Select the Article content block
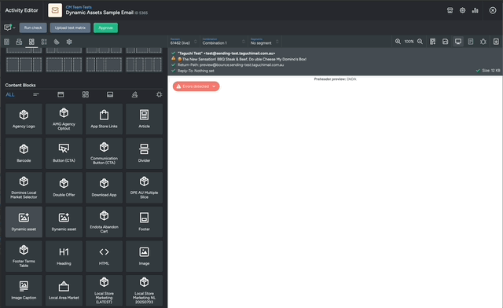This screenshot has height=308, width=503. (144, 119)
